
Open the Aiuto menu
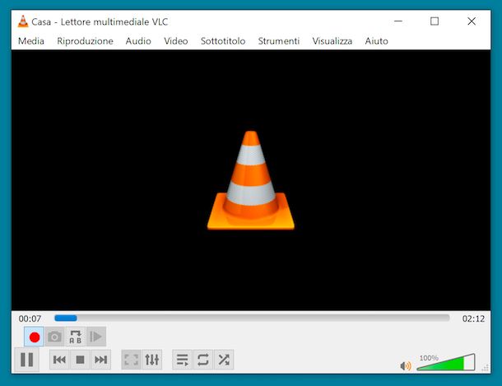pos(377,41)
